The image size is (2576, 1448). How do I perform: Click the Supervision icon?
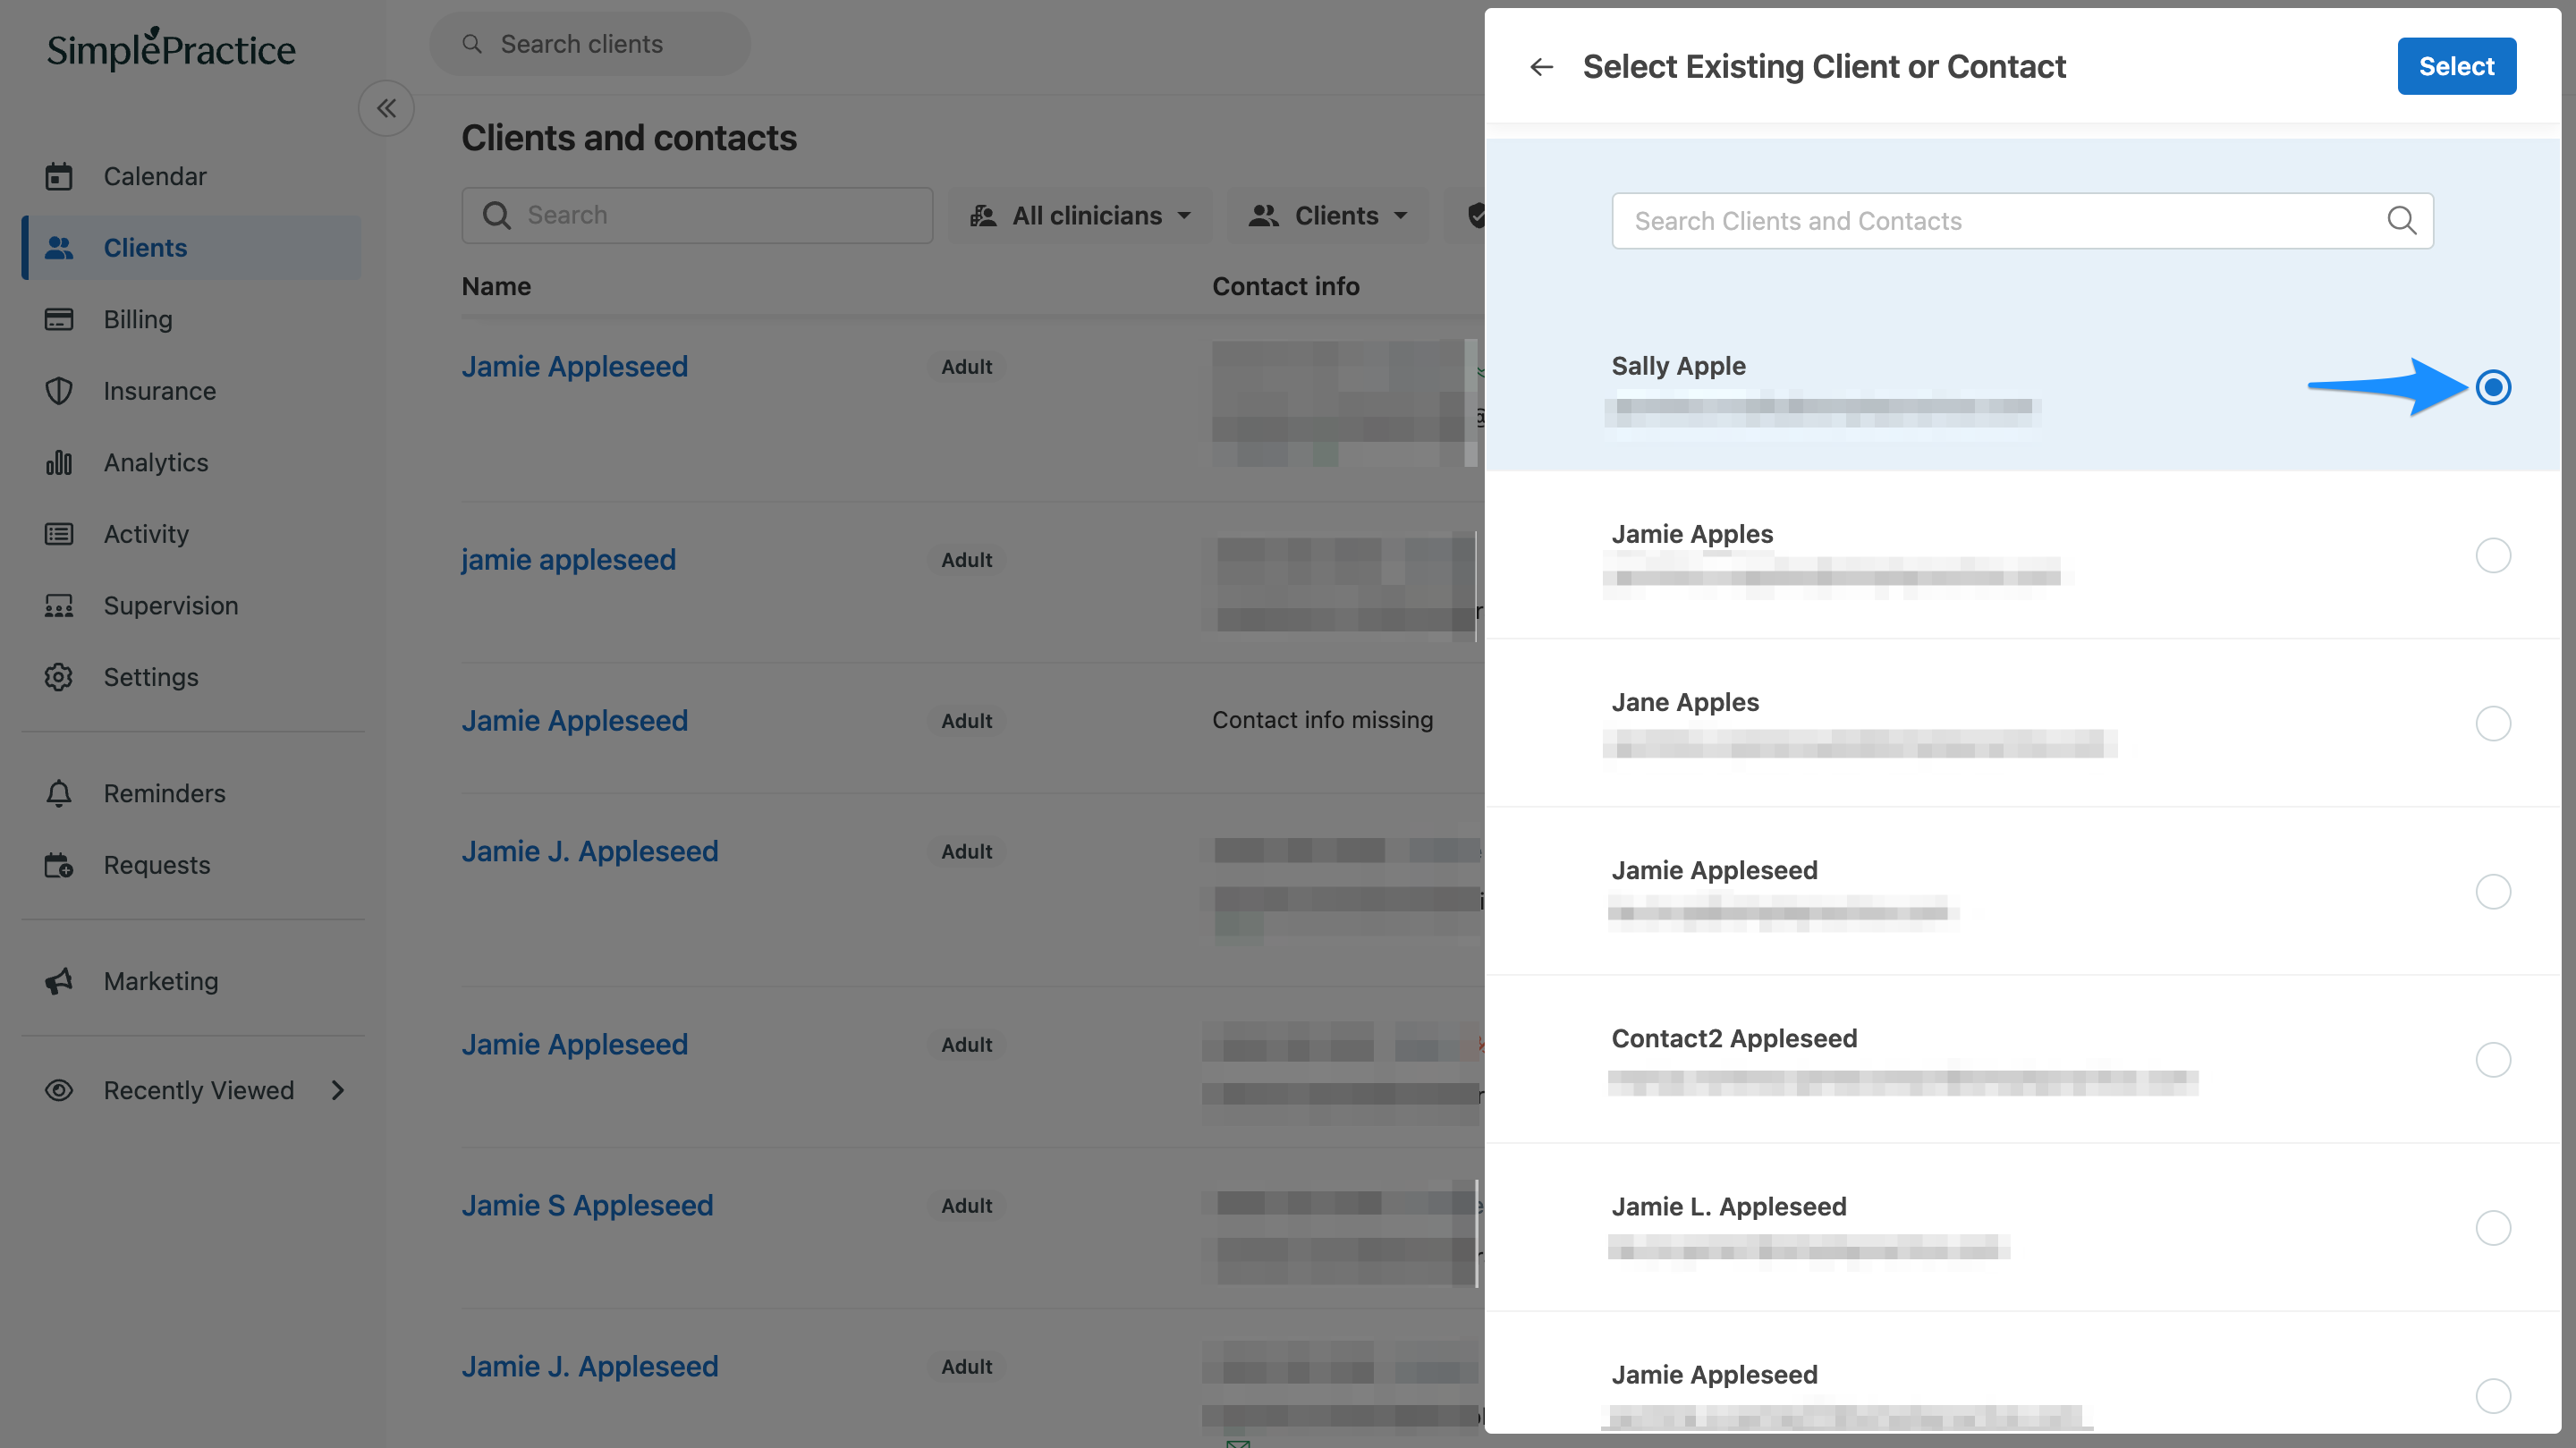pyautogui.click(x=59, y=605)
